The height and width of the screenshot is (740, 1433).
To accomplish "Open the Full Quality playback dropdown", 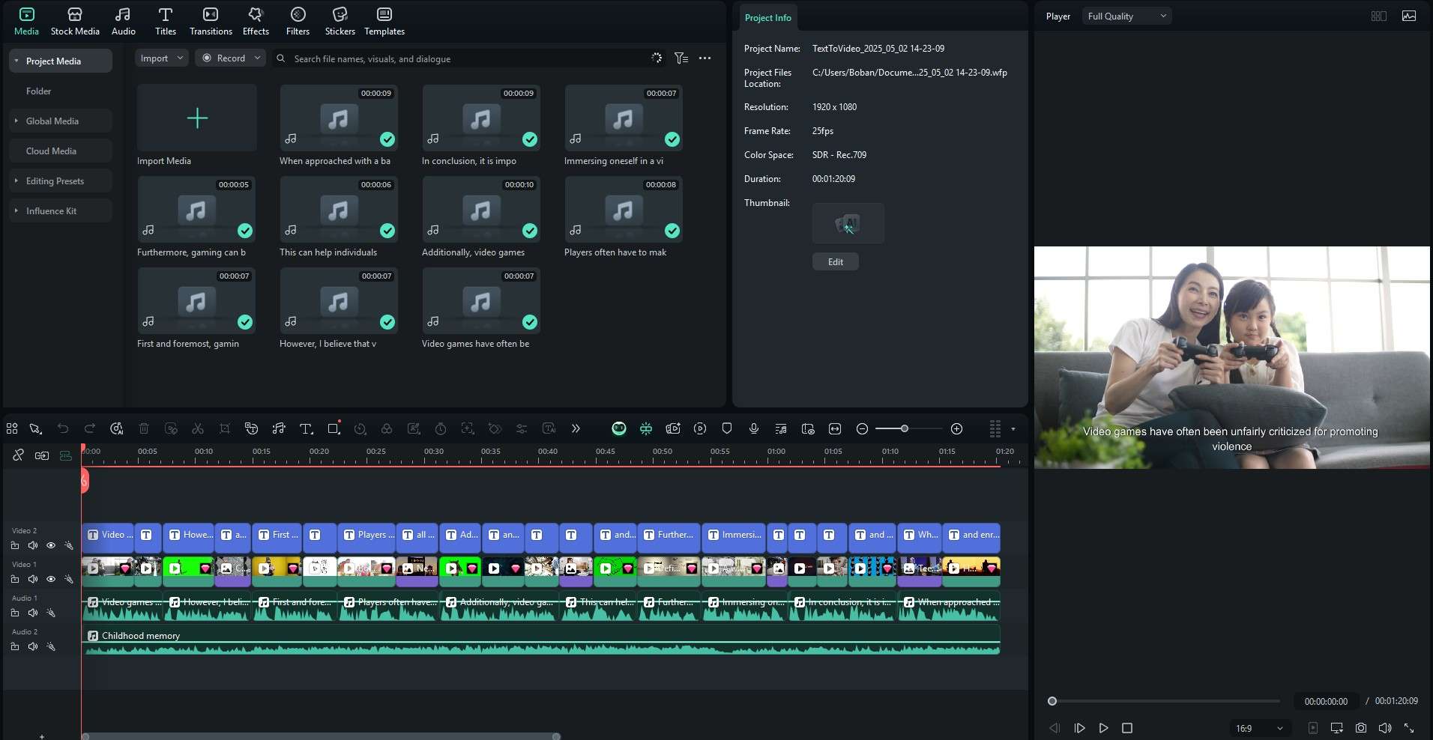I will point(1126,16).
